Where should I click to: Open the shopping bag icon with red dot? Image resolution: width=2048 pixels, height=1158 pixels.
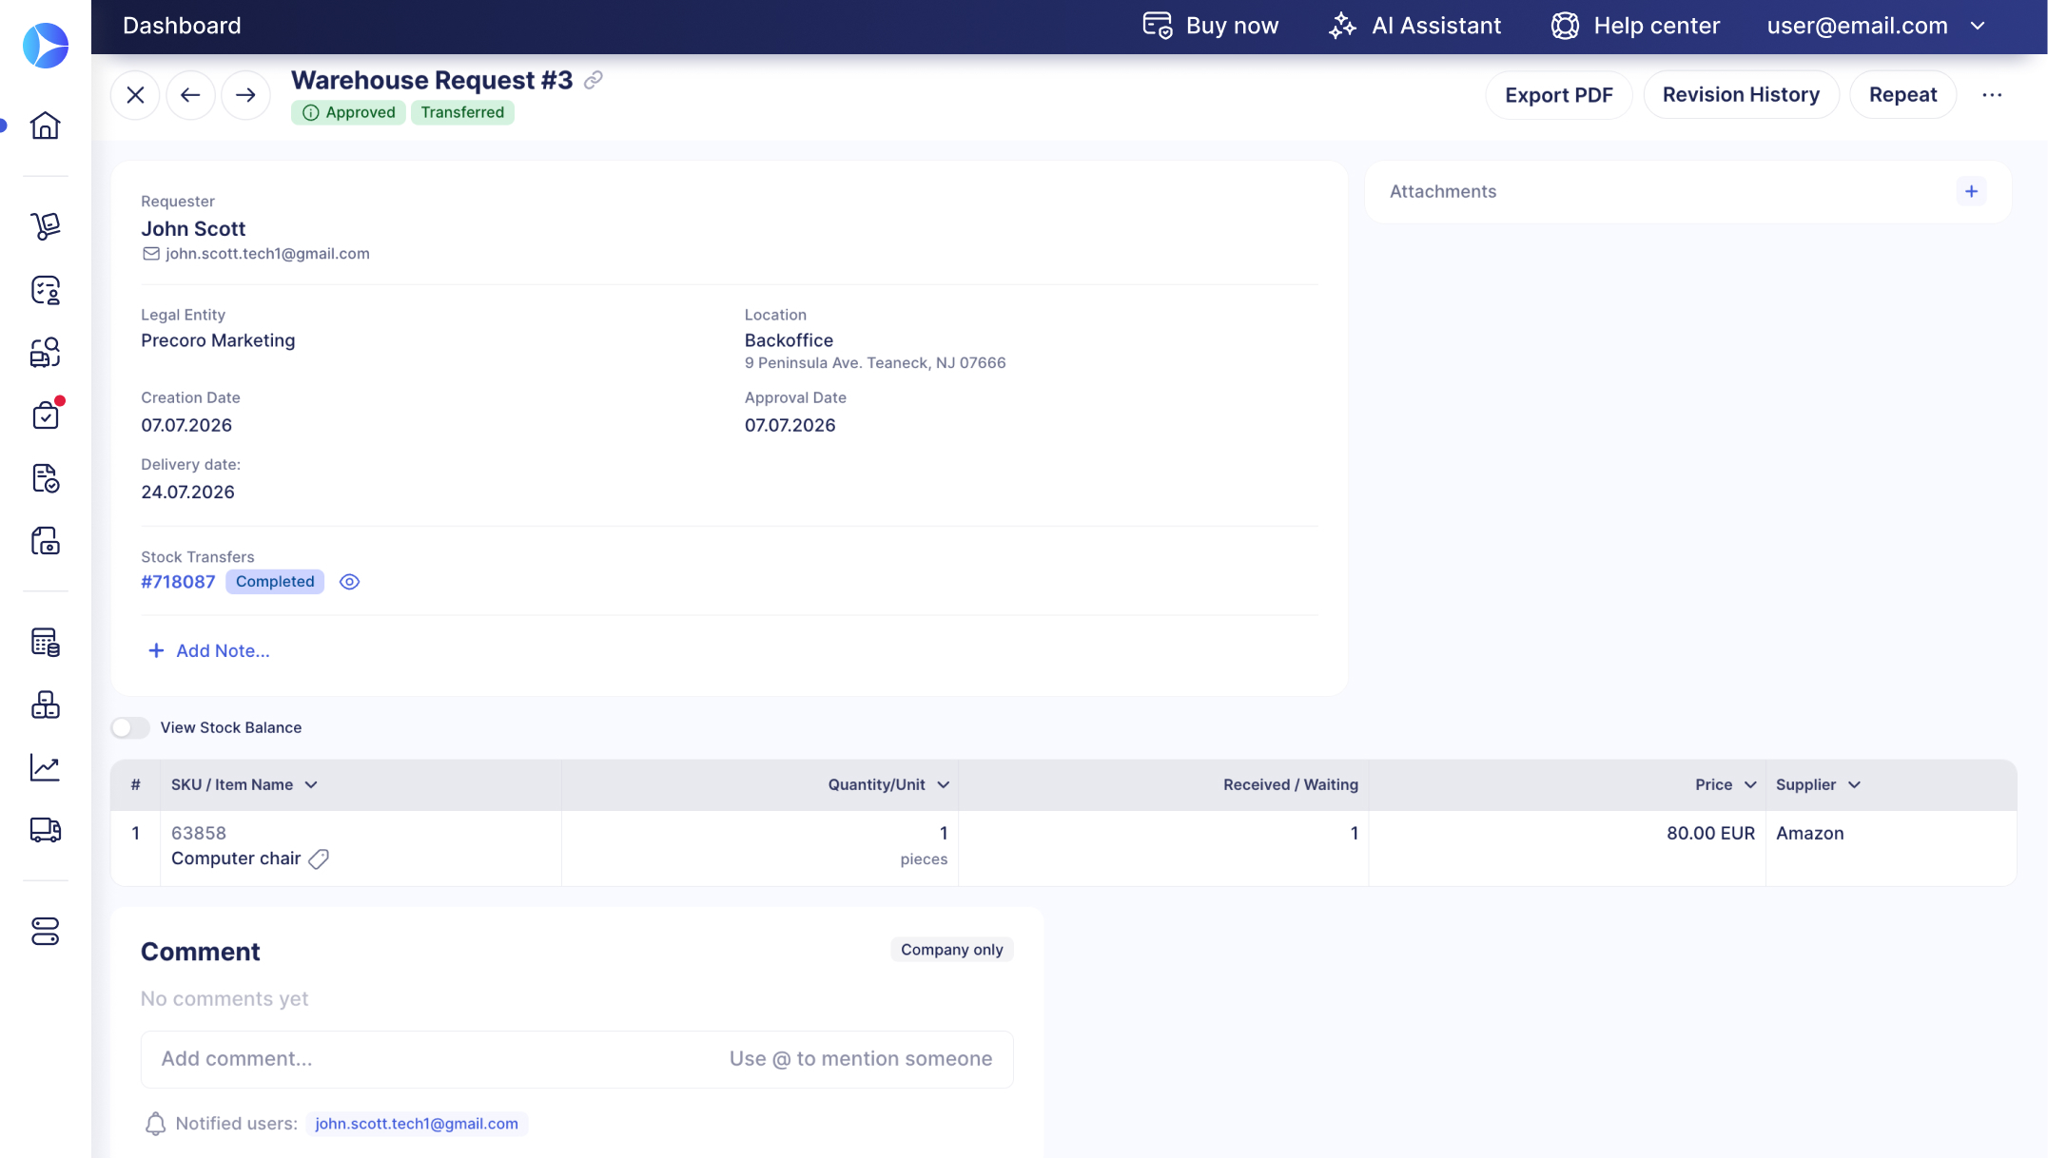45,415
